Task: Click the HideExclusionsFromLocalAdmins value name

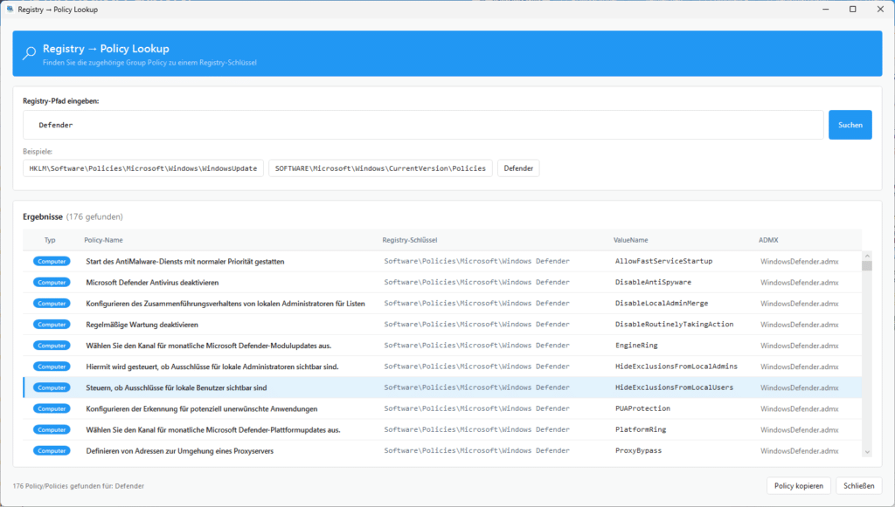Action: pos(676,367)
